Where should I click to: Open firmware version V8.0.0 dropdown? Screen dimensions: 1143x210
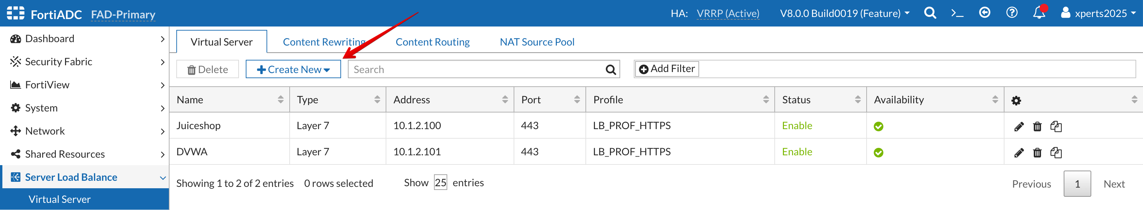pyautogui.click(x=845, y=13)
